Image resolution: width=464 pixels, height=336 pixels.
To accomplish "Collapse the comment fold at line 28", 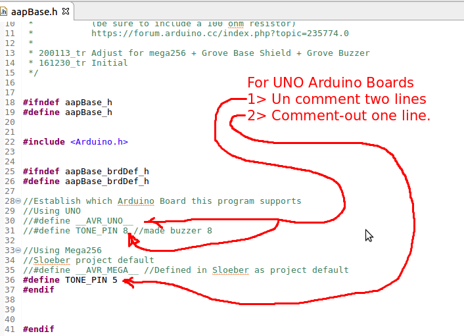I will pyautogui.click(x=20, y=201).
